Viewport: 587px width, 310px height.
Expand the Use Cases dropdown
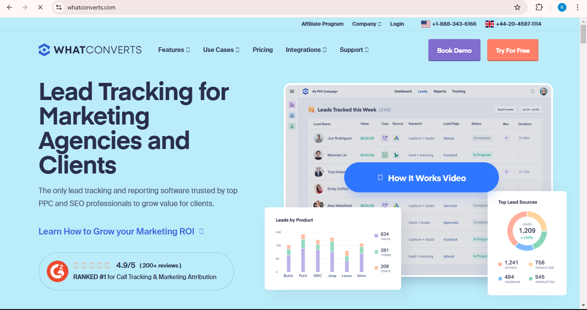tap(221, 50)
